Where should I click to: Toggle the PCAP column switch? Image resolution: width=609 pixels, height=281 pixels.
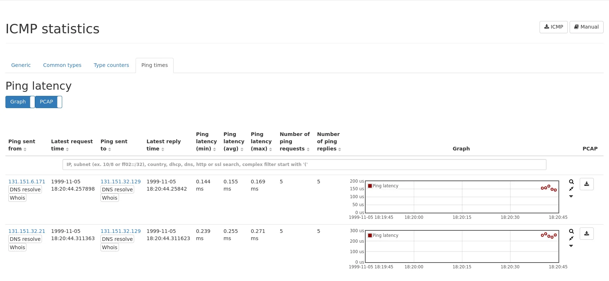point(48,102)
